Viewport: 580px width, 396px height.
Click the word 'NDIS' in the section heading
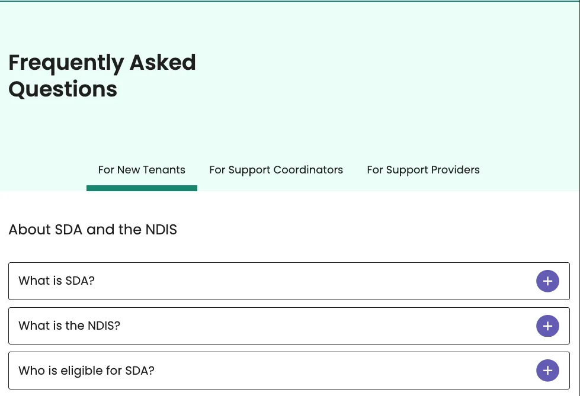coord(161,230)
